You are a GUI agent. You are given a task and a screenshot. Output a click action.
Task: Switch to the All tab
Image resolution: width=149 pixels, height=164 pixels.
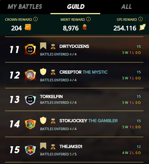[x=126, y=7]
